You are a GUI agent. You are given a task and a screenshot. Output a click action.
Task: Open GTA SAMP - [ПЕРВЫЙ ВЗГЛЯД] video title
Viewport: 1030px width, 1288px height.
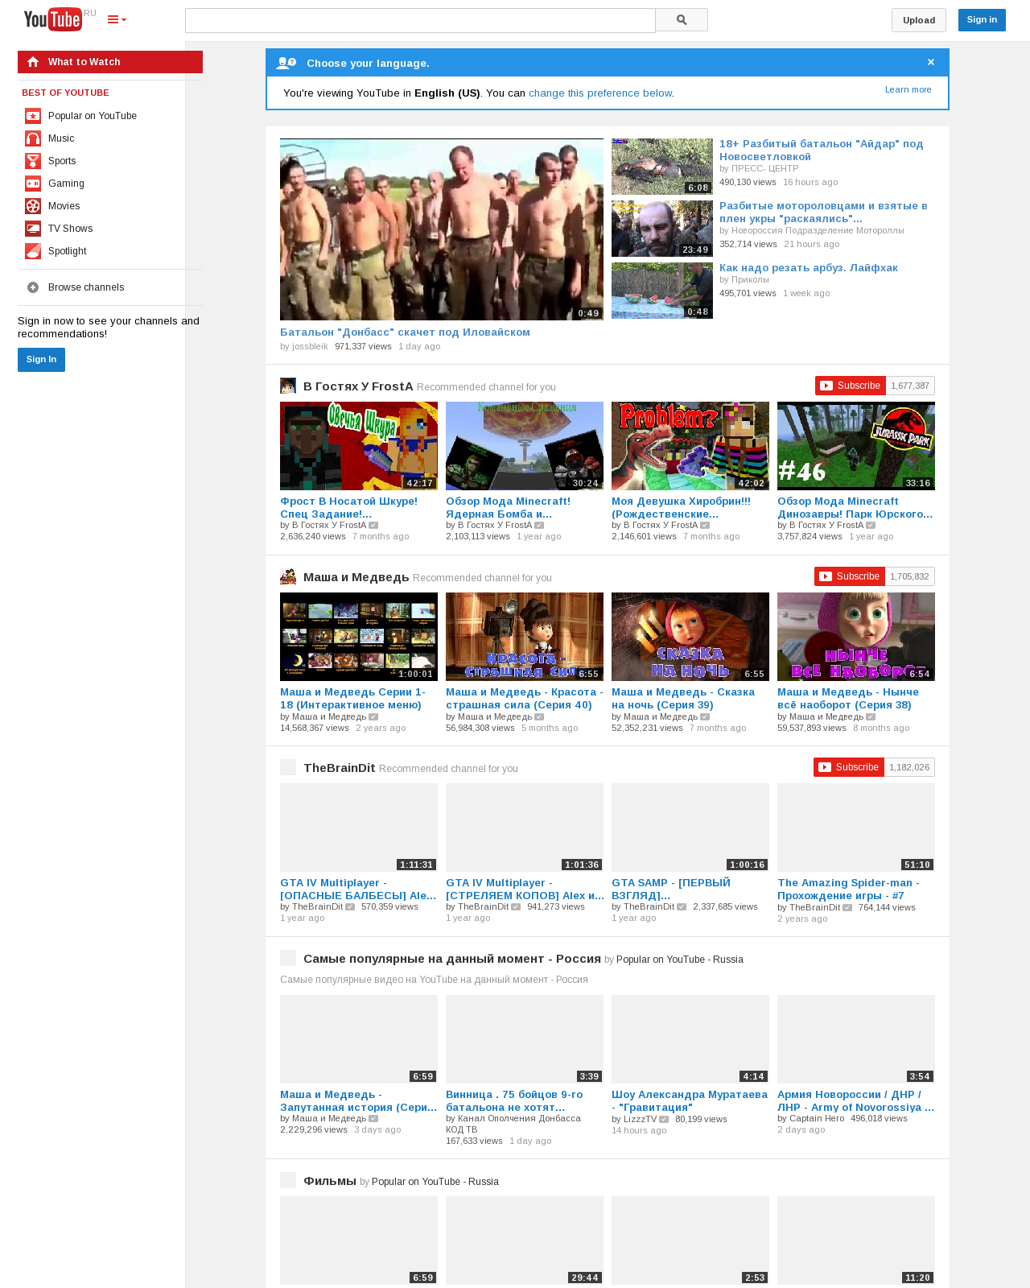671,889
